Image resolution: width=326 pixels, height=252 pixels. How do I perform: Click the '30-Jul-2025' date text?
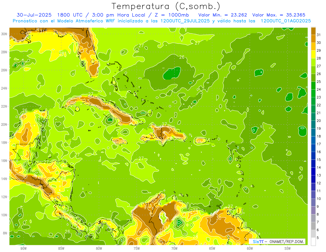point(34,15)
